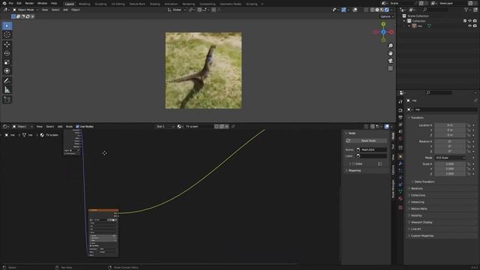Image resolution: width=480 pixels, height=270 pixels.
Task: Click the viewport pan hand icon
Action: (390, 53)
